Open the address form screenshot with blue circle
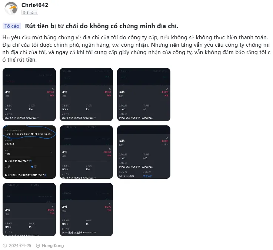The image size is (273, 250). coord(29,152)
